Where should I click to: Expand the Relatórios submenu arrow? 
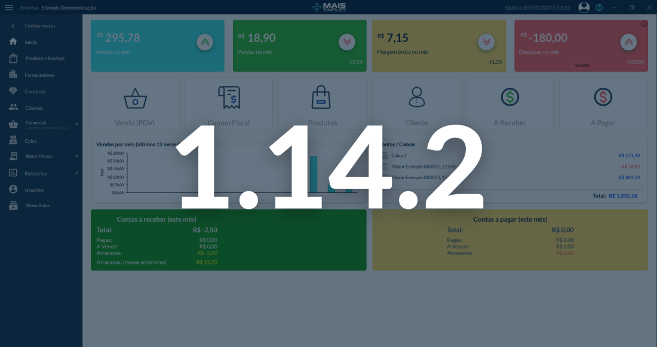pos(76,173)
